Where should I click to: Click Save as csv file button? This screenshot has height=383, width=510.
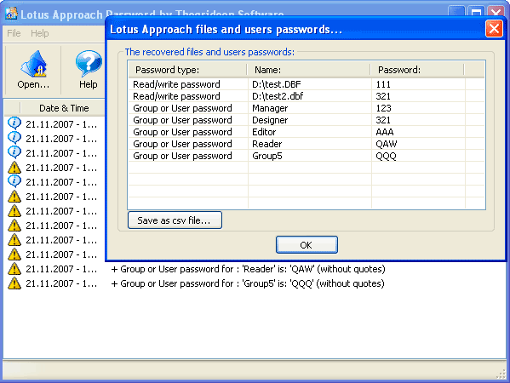click(x=175, y=220)
